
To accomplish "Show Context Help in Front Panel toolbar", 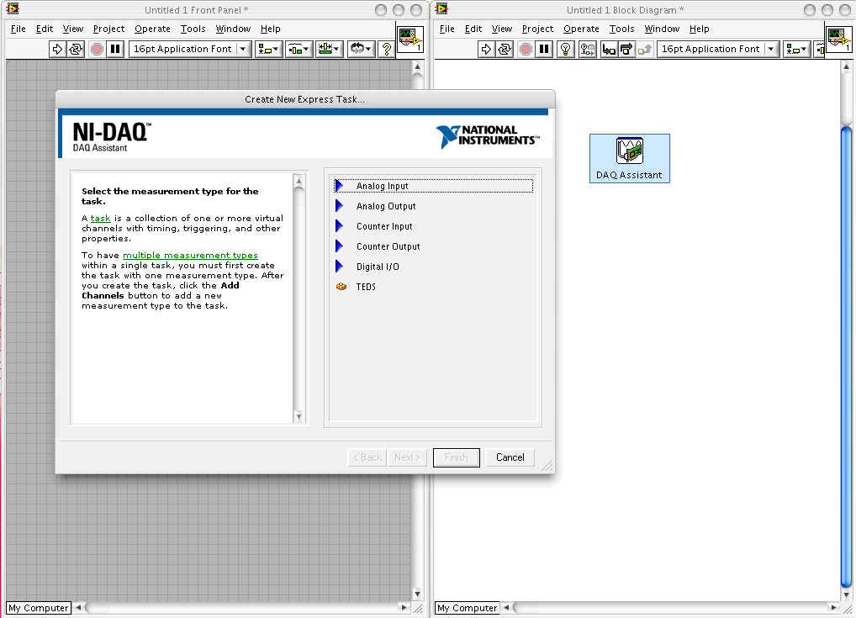I will click(x=387, y=49).
